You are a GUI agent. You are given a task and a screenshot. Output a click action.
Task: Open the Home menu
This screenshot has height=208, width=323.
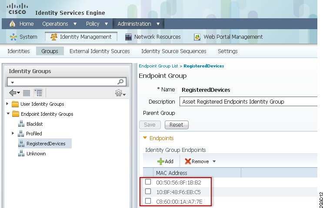27,23
